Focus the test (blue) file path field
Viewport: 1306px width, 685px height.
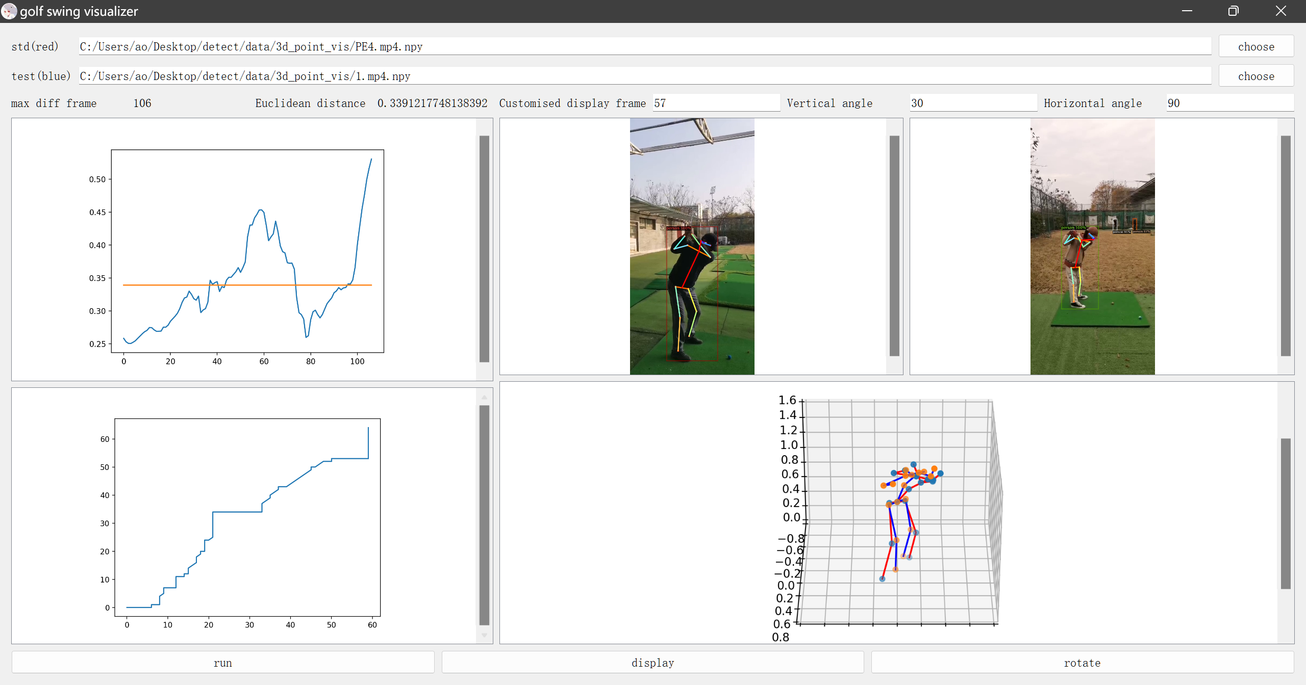pyautogui.click(x=645, y=76)
